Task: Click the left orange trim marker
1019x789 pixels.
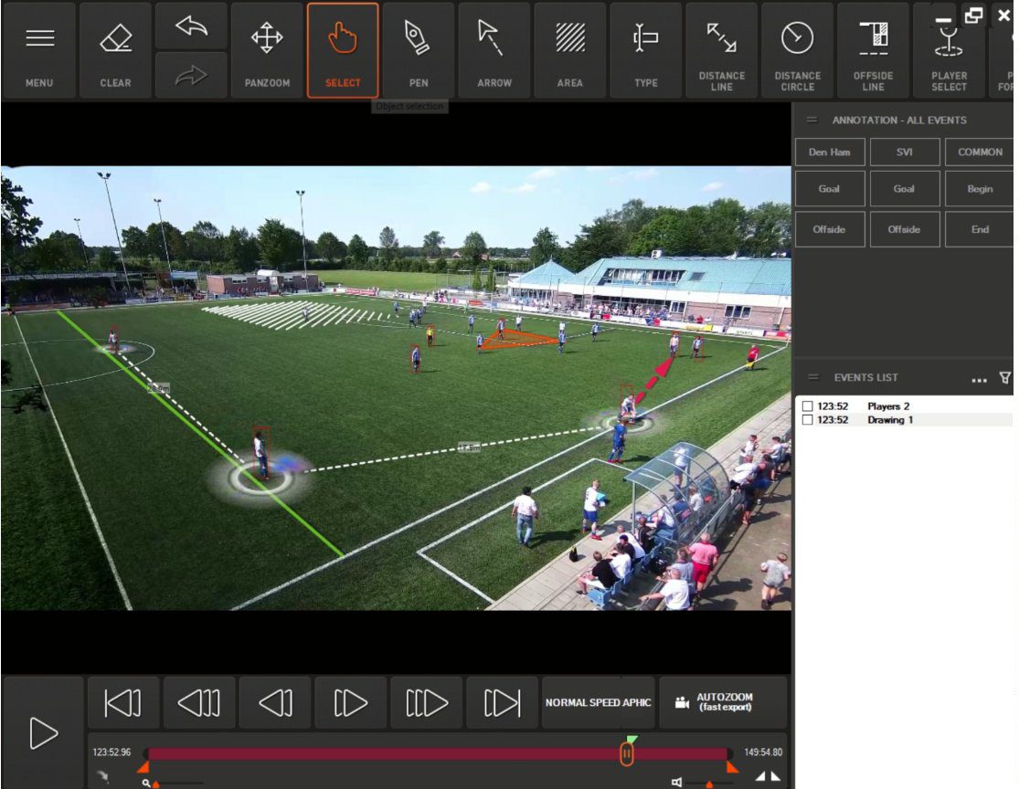Action: (x=143, y=768)
